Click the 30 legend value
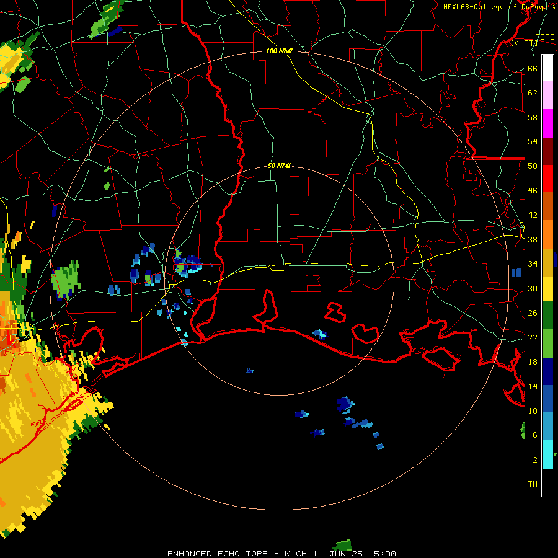Screen dimensions: 558x558 533,288
